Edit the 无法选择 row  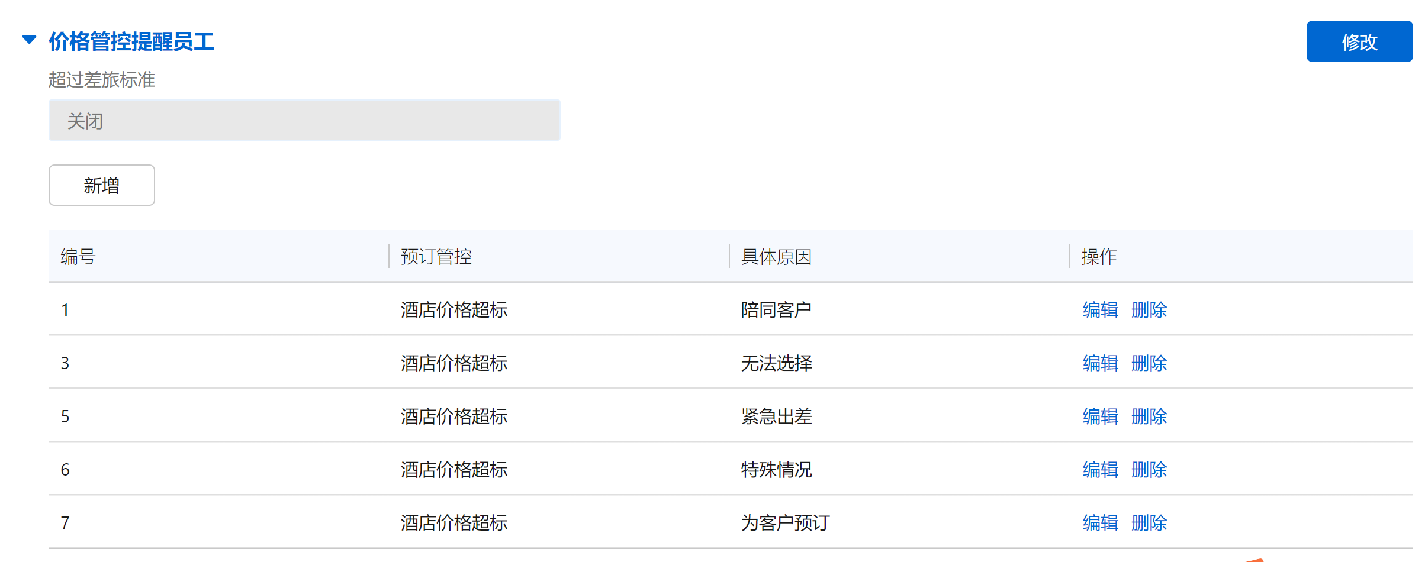coord(1100,363)
